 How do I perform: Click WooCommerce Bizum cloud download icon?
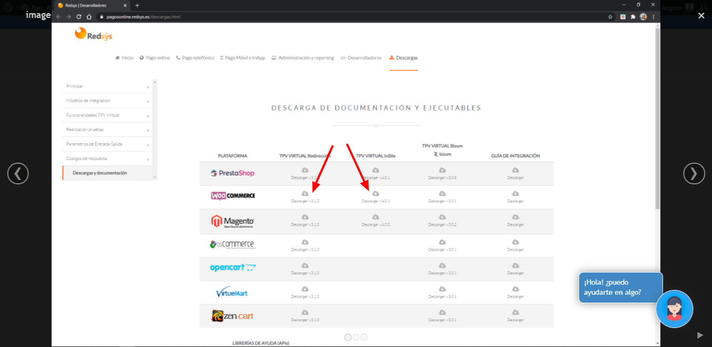click(442, 194)
